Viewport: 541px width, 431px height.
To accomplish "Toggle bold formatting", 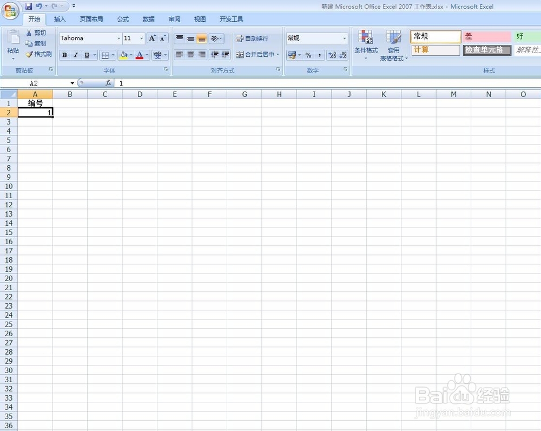I will click(x=64, y=55).
